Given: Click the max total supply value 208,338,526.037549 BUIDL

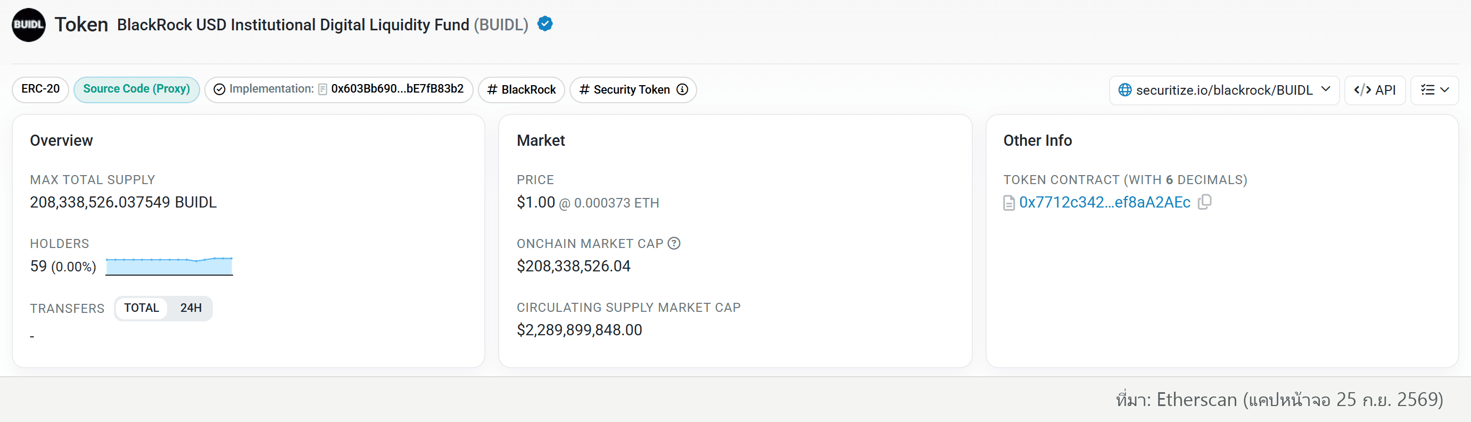Looking at the screenshot, I should 123,202.
